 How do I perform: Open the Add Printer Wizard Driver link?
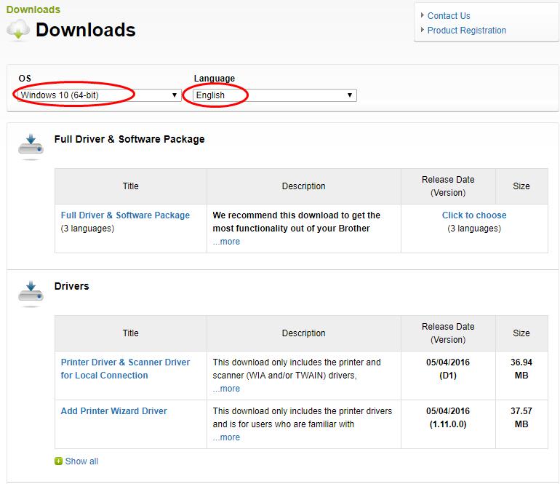point(114,411)
